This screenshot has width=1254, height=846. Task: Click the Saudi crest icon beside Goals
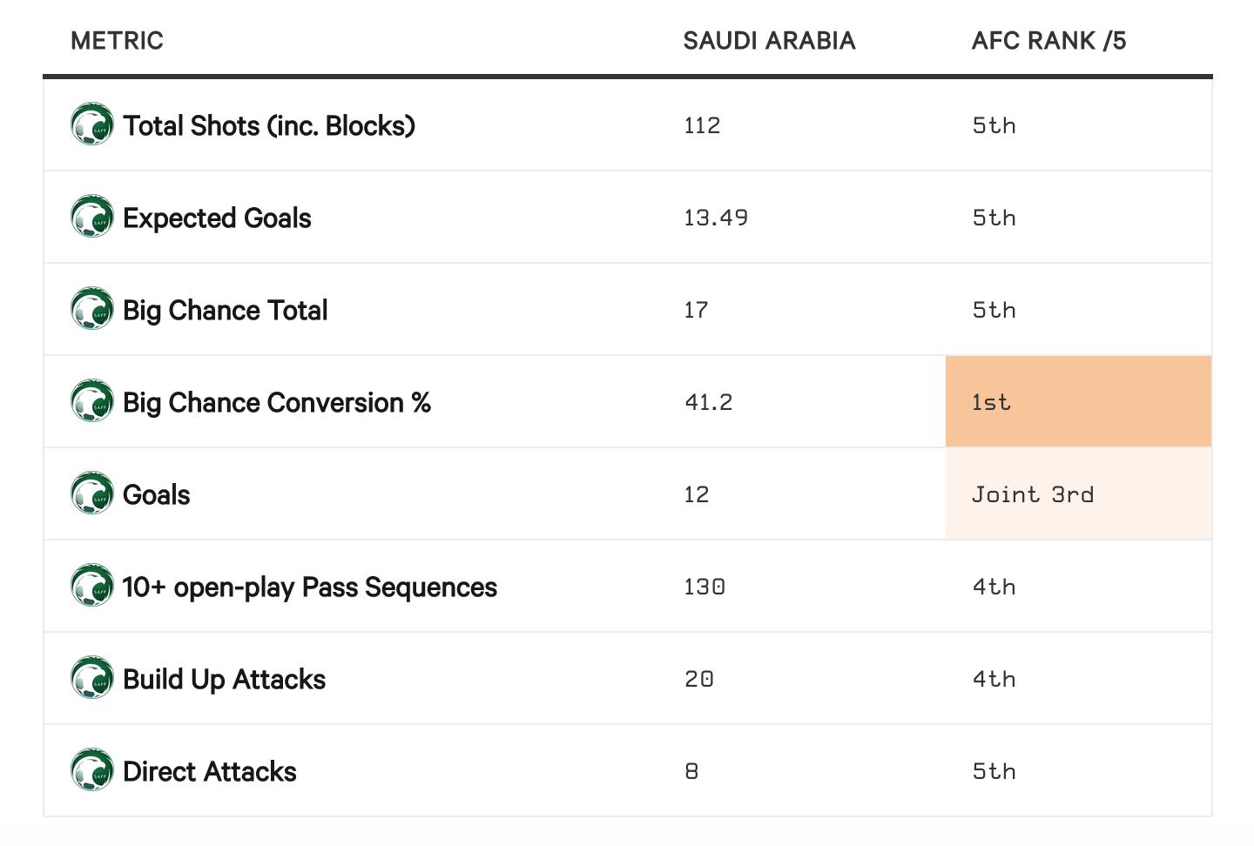pos(92,493)
